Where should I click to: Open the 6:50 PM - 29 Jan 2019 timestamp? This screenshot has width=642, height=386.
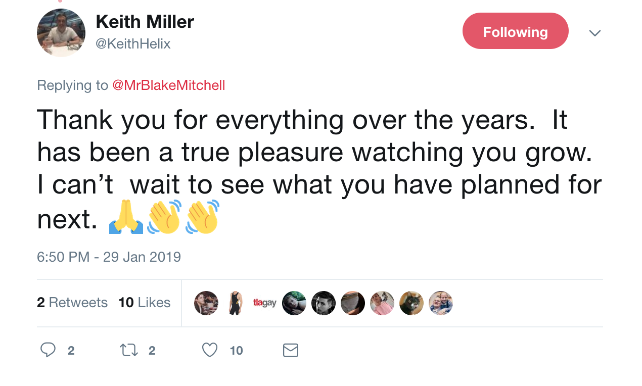click(x=109, y=257)
